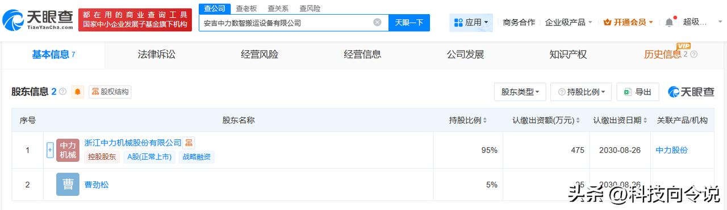Click the red 国家中小企业发展子基金 banner
This screenshot has width=727, height=210.
(x=135, y=20)
